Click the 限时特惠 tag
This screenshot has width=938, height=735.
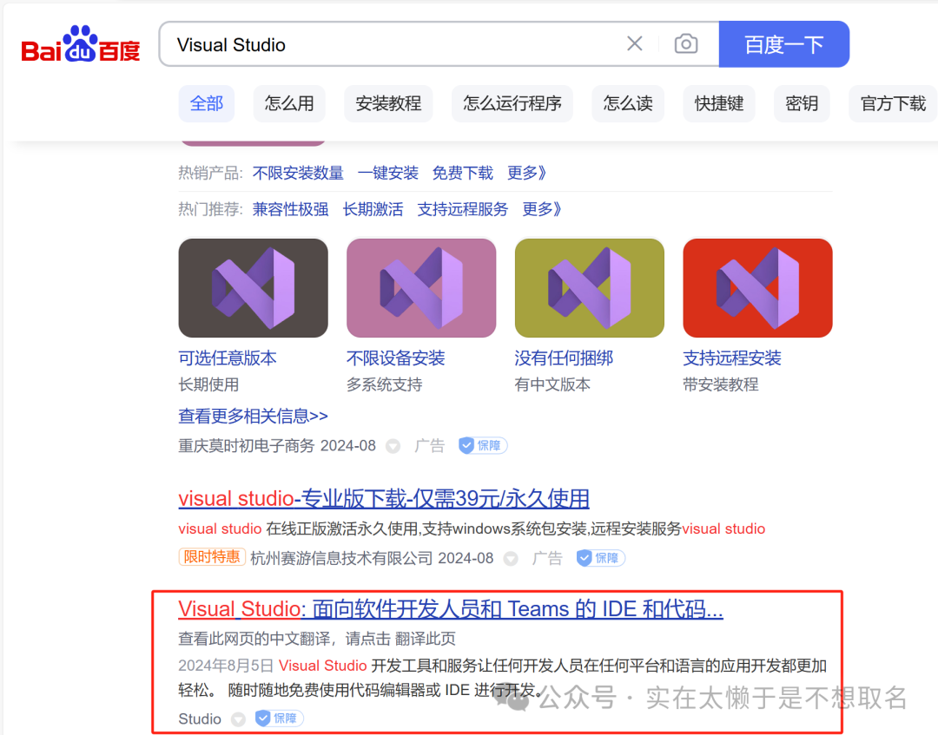tap(212, 557)
